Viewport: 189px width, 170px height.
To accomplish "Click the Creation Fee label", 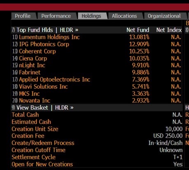I will (x=28, y=136).
